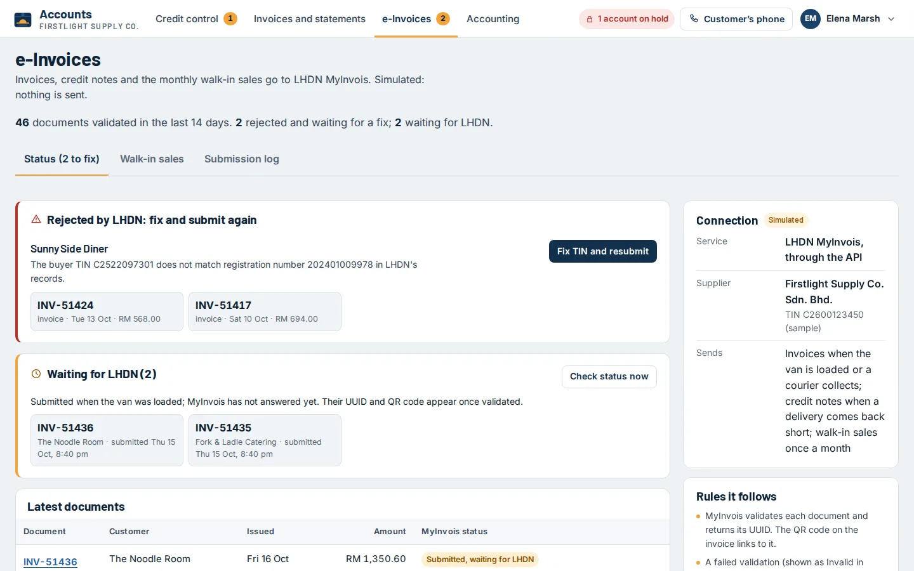Click the lock icon in account-on-hold badge
This screenshot has width=914, height=571.
pos(590,19)
